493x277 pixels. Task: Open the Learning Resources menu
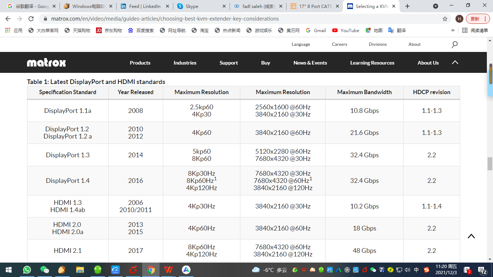pyautogui.click(x=372, y=63)
